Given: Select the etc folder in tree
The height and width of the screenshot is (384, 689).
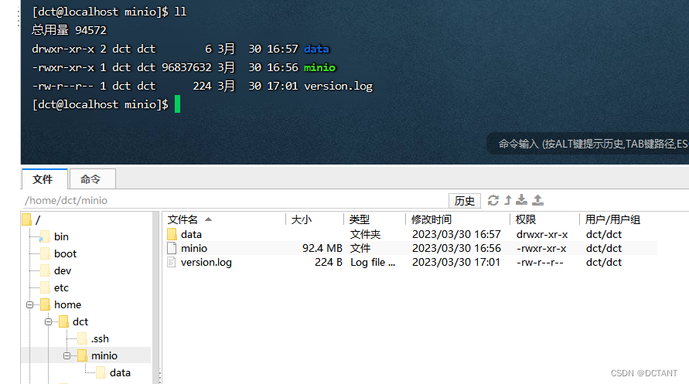Looking at the screenshot, I should [61, 288].
